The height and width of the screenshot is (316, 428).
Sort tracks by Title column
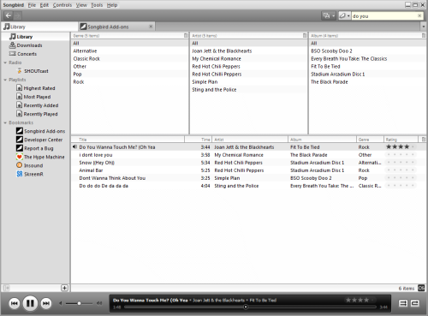click(128, 140)
